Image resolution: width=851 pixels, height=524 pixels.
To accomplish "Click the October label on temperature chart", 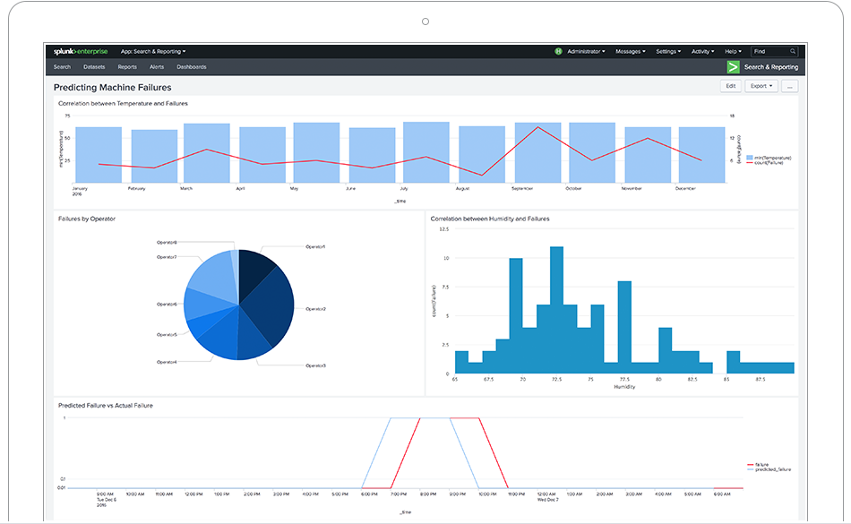I will coord(573,189).
